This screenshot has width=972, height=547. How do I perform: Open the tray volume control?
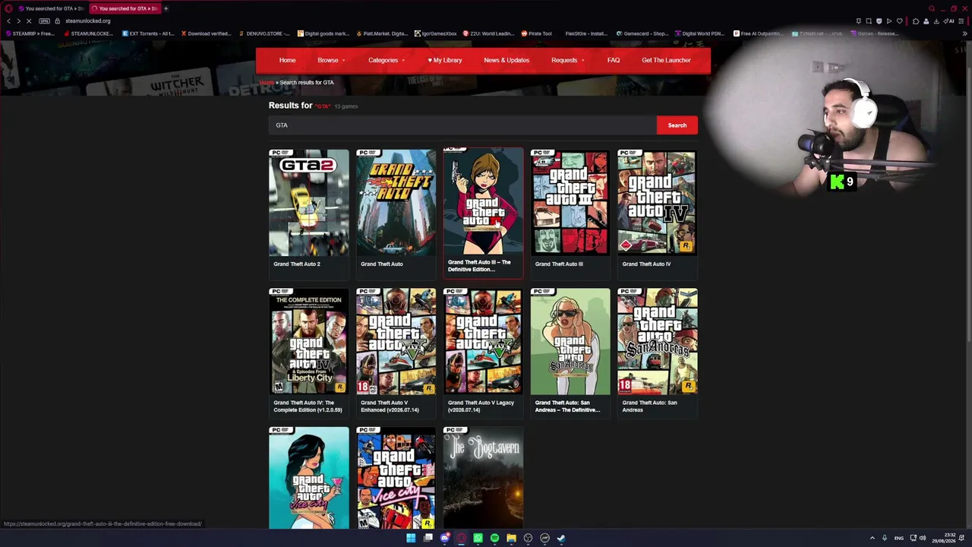pyautogui.click(x=923, y=538)
